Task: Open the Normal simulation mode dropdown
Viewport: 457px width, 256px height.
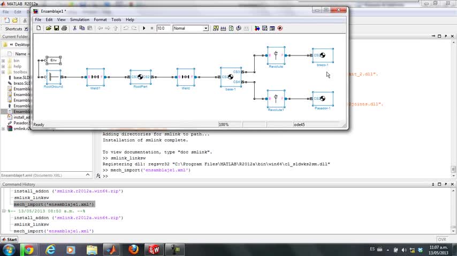Action: [x=205, y=28]
